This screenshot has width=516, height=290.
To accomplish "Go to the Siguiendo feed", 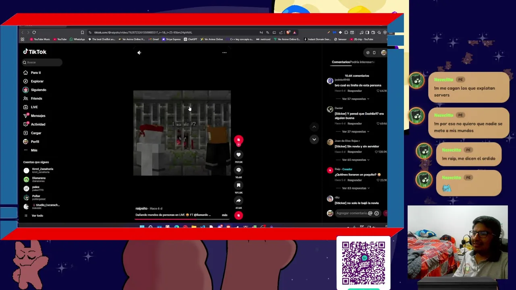I will point(35,90).
